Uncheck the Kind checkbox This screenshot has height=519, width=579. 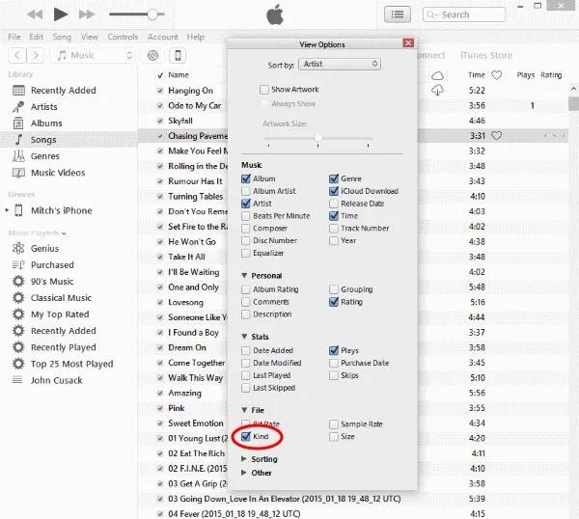(245, 437)
